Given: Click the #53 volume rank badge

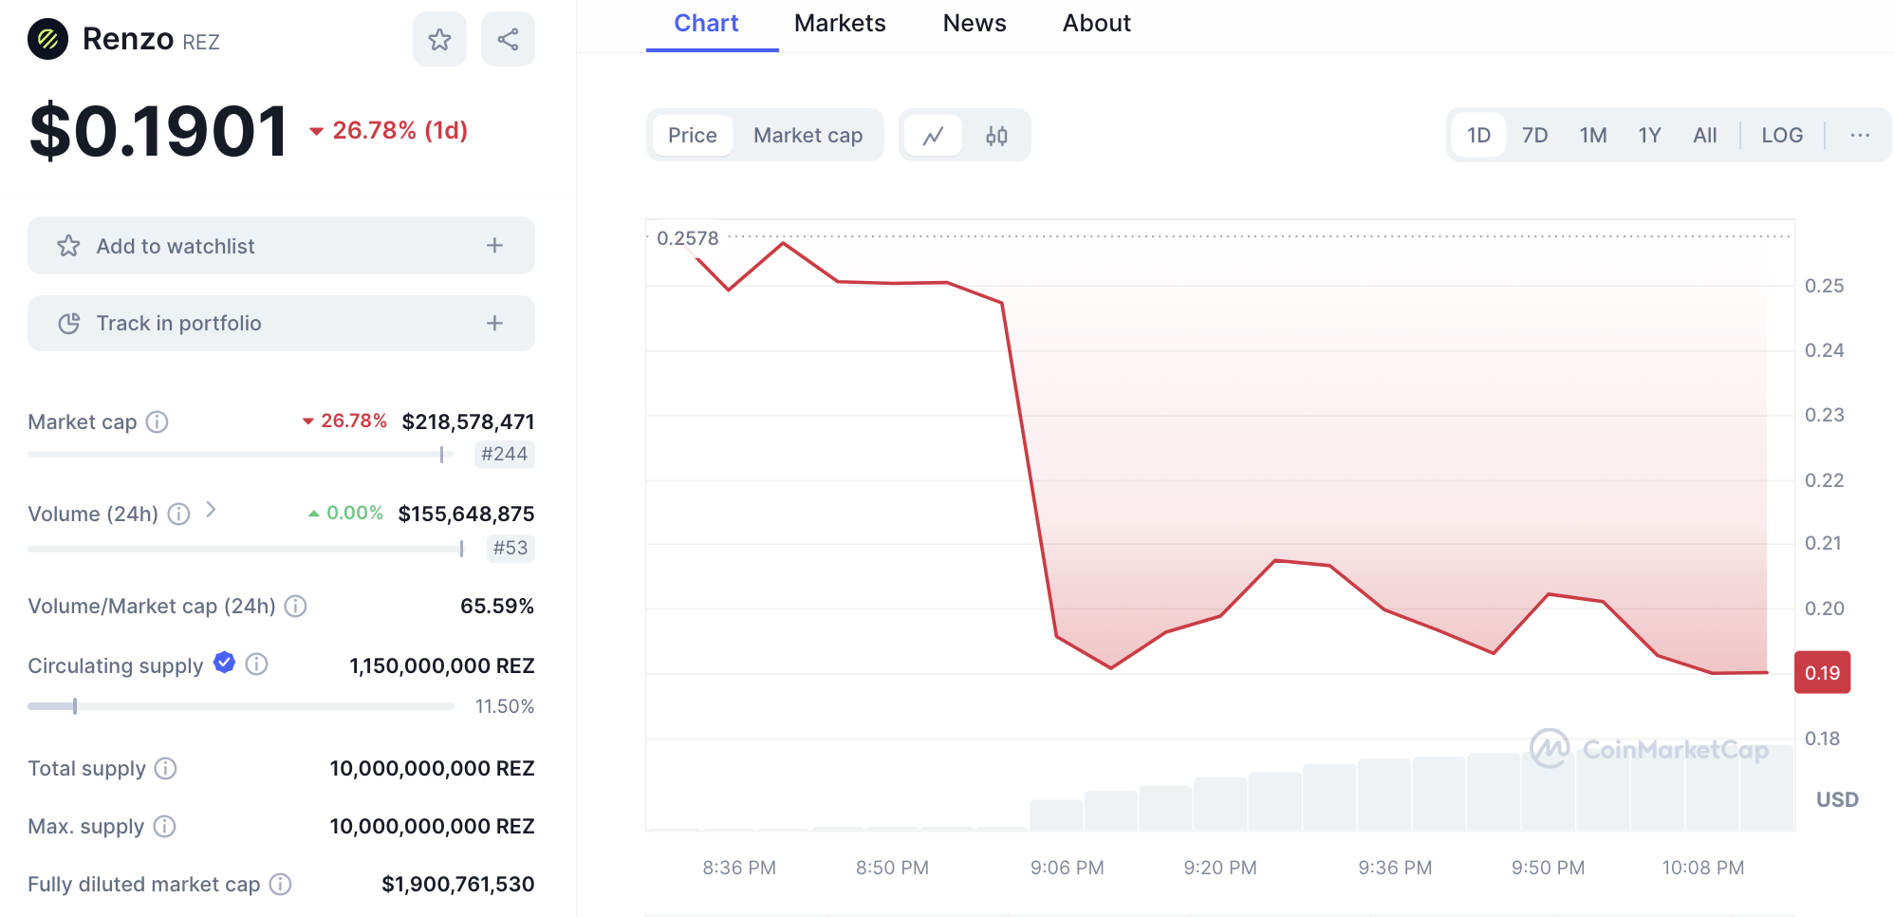Looking at the screenshot, I should click(x=511, y=548).
